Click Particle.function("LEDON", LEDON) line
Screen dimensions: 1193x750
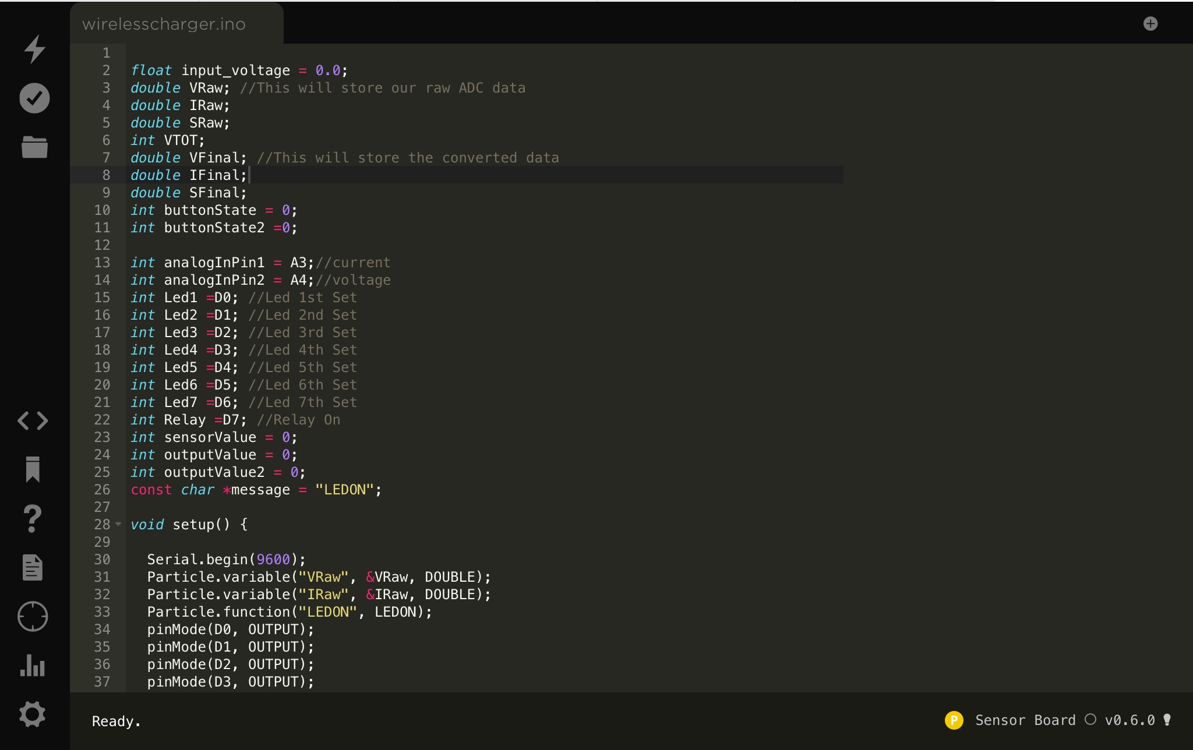tap(290, 612)
